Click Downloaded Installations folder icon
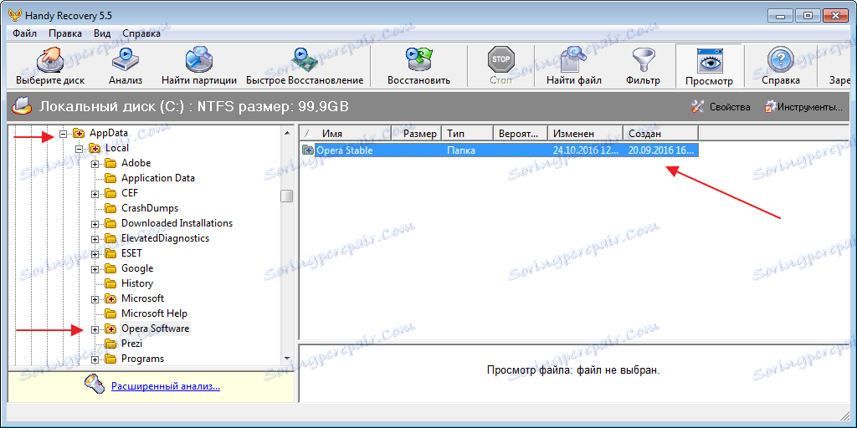Image resolution: width=857 pixels, height=428 pixels. tap(111, 223)
